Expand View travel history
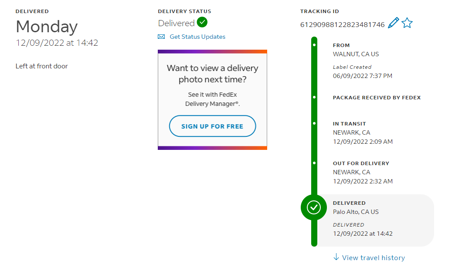The width and height of the screenshot is (462, 271). coord(374,257)
